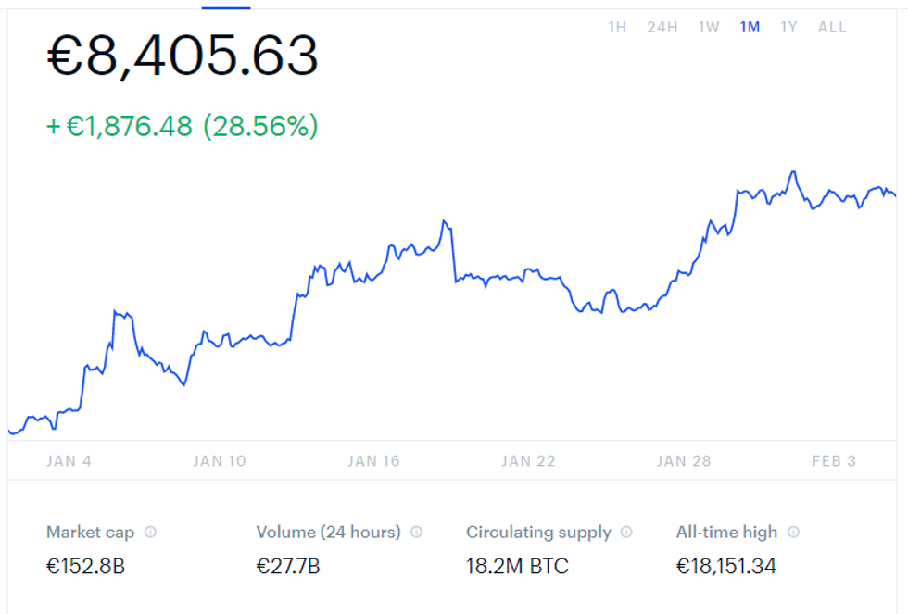This screenshot has width=908, height=614.
Task: Switch to ALL time range
Action: (x=832, y=27)
